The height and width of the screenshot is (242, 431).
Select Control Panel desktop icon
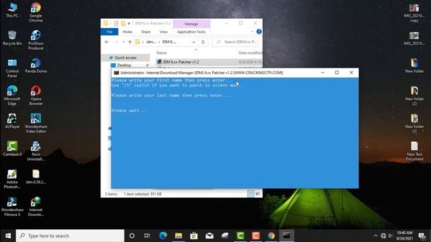(12, 68)
